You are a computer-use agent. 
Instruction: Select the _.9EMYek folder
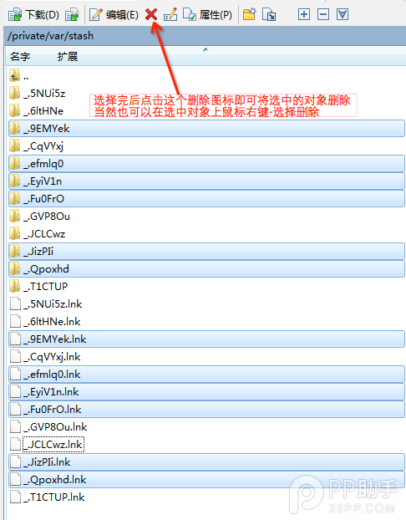pyautogui.click(x=206, y=129)
